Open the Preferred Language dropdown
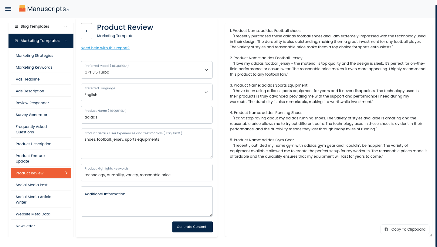 click(147, 92)
